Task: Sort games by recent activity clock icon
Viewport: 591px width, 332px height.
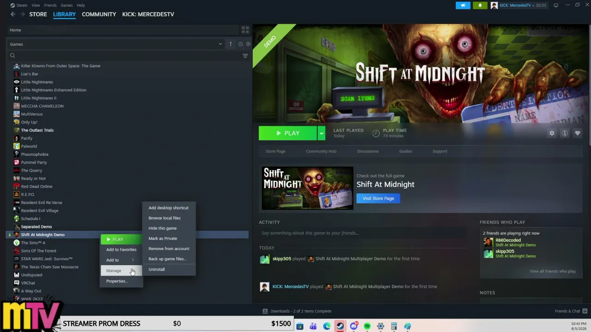Action: pos(241,44)
